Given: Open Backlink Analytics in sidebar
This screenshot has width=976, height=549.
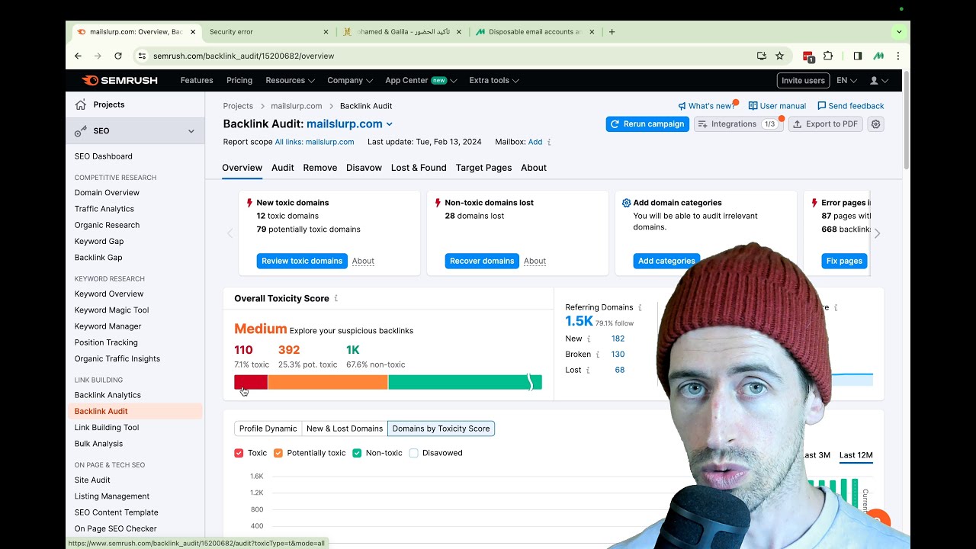Looking at the screenshot, I should [x=108, y=395].
